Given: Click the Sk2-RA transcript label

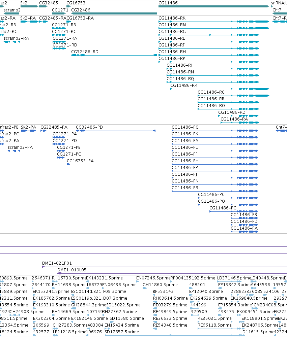Looking at the screenshot, I should click(28, 18).
